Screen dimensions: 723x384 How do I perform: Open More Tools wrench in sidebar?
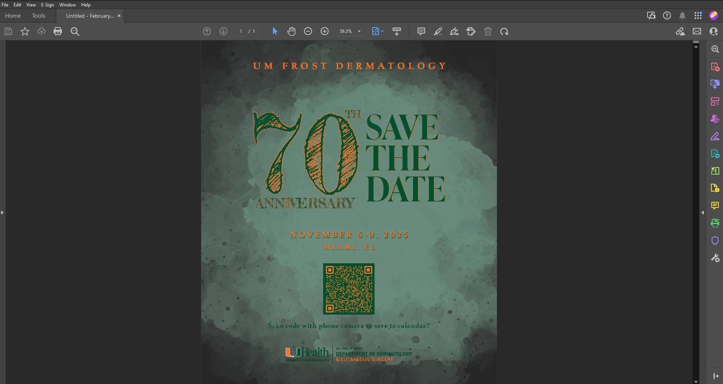(x=715, y=258)
